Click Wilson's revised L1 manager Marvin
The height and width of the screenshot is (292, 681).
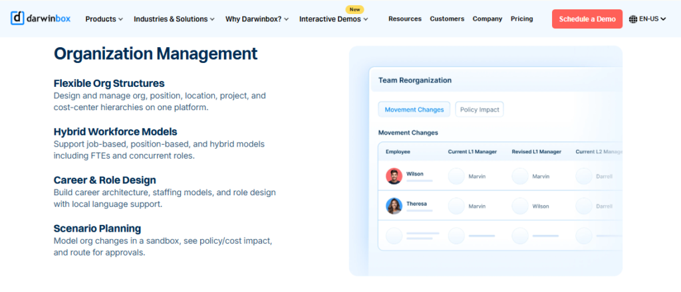[541, 177]
